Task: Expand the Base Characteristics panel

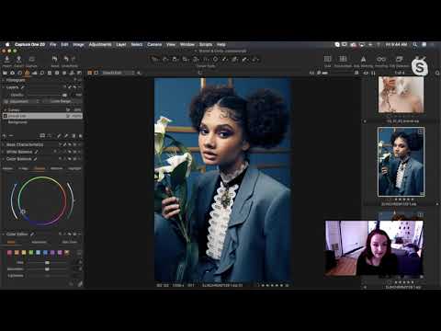Action: tap(4, 144)
